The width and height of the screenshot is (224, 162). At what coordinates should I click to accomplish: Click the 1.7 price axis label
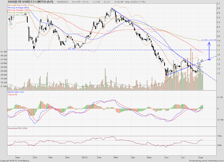point(218,50)
